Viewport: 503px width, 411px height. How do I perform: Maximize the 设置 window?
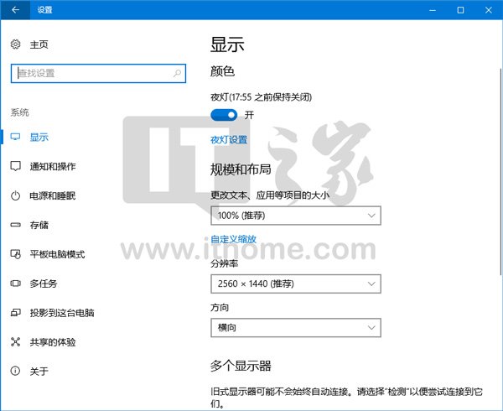(x=460, y=10)
